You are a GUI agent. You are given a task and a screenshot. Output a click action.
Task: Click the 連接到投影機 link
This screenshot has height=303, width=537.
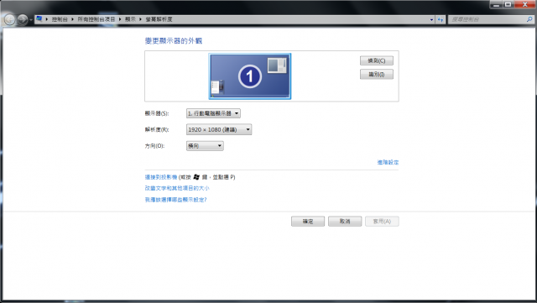(161, 177)
